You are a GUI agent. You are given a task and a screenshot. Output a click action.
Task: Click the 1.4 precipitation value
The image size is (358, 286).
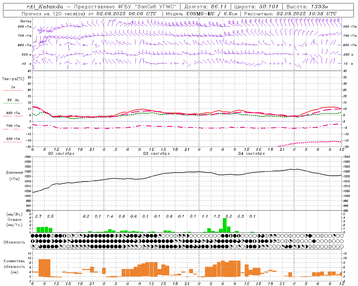(110, 216)
